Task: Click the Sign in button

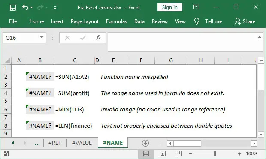Action: (x=170, y=7)
